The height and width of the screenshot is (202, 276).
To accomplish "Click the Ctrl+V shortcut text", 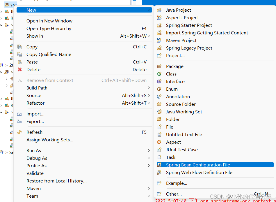I will (140, 62).
